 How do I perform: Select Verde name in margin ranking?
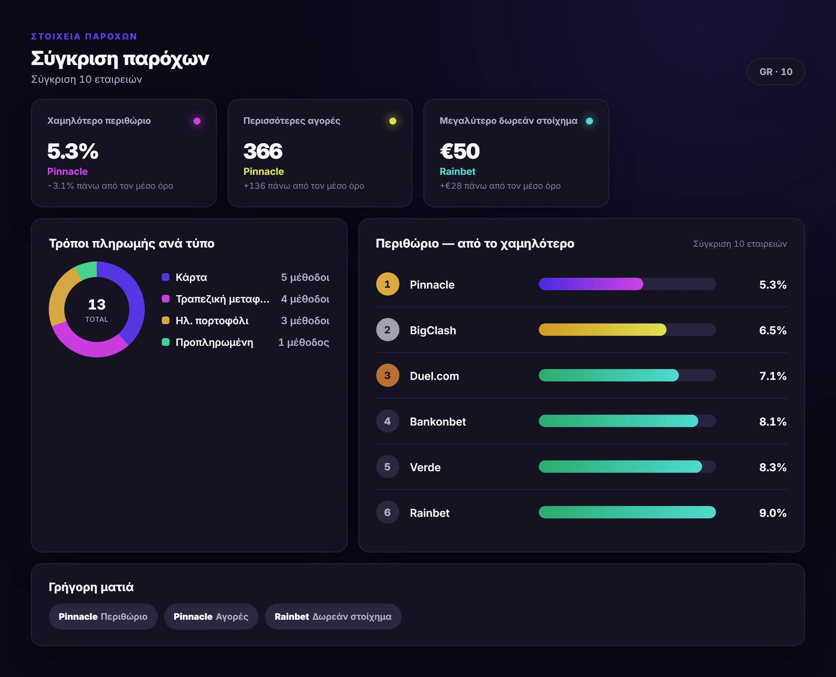425,467
